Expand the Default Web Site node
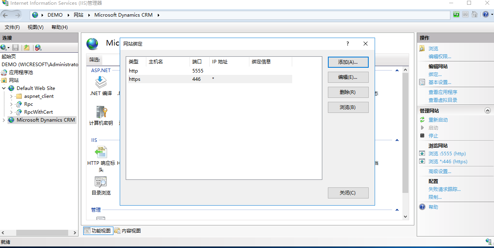Image resolution: width=494 pixels, height=248 pixels. tap(4, 88)
